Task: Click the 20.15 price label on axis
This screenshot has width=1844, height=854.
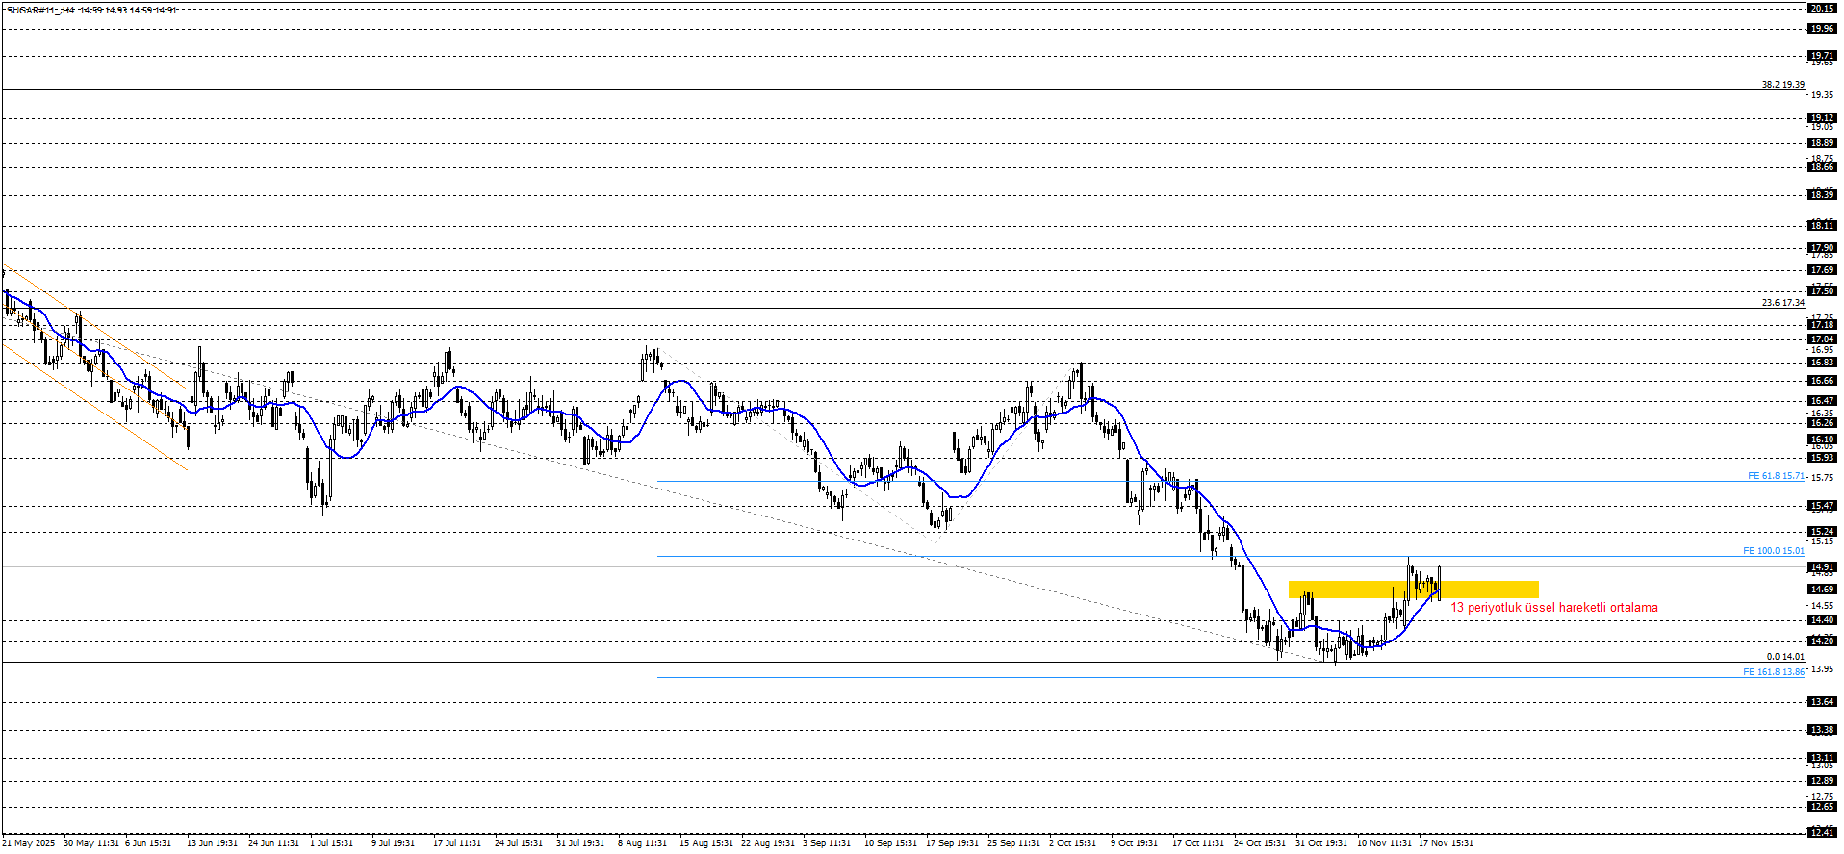Action: [x=1821, y=8]
